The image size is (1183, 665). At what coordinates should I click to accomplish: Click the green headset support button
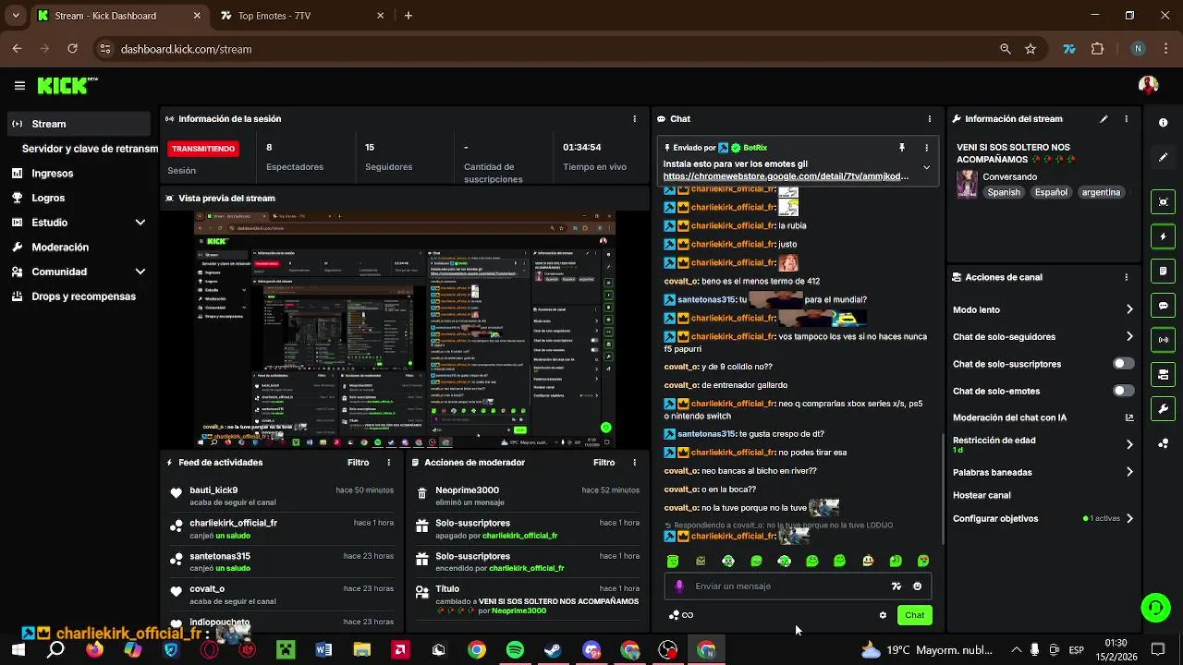(1155, 607)
